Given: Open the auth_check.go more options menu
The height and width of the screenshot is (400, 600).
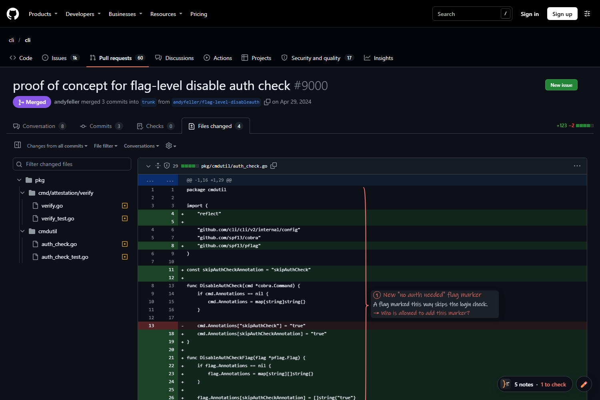Looking at the screenshot, I should [x=577, y=166].
